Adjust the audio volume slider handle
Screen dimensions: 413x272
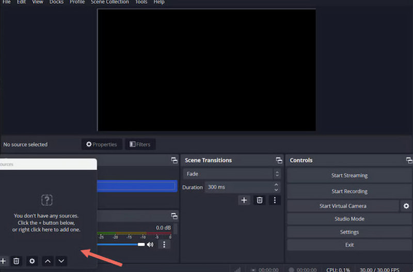tap(141, 244)
